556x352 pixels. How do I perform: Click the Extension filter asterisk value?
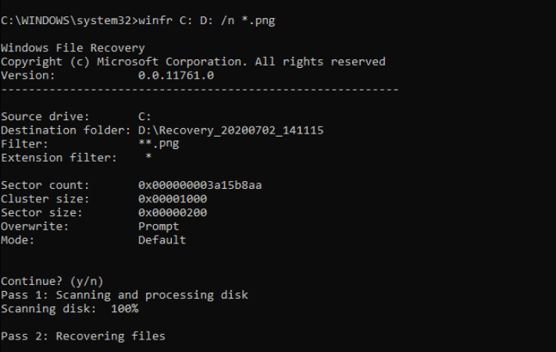coord(148,158)
